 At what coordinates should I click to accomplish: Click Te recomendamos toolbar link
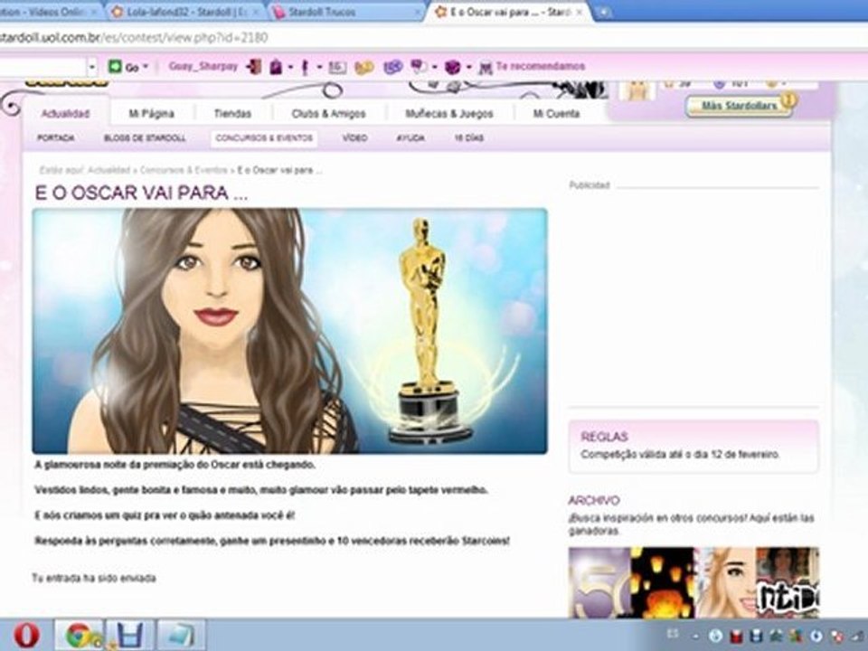[541, 66]
